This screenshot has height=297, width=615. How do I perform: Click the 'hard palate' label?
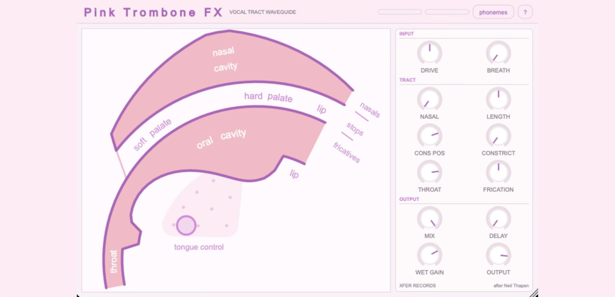[268, 97]
